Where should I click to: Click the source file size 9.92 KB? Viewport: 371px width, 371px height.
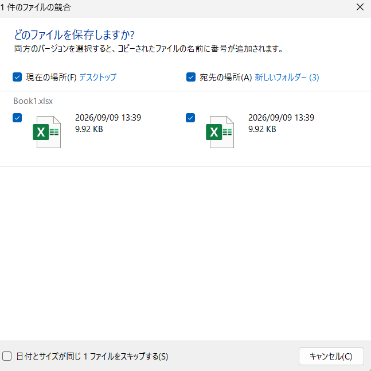[89, 129]
